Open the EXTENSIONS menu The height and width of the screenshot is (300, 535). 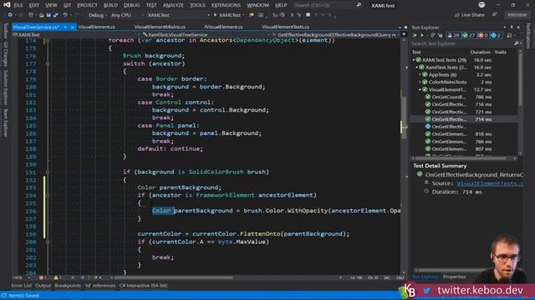[x=226, y=5]
